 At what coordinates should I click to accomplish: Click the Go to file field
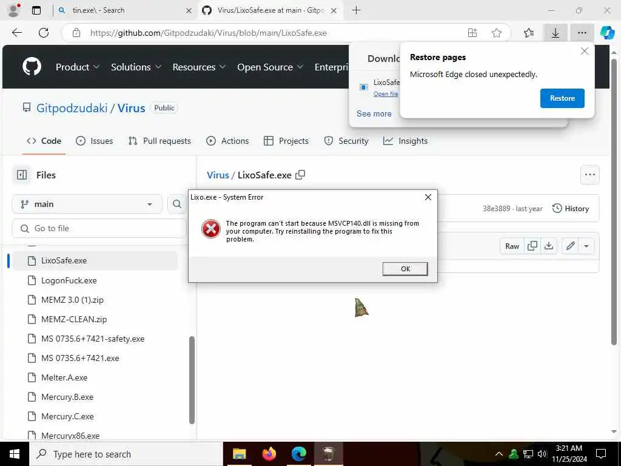pyautogui.click(x=99, y=228)
